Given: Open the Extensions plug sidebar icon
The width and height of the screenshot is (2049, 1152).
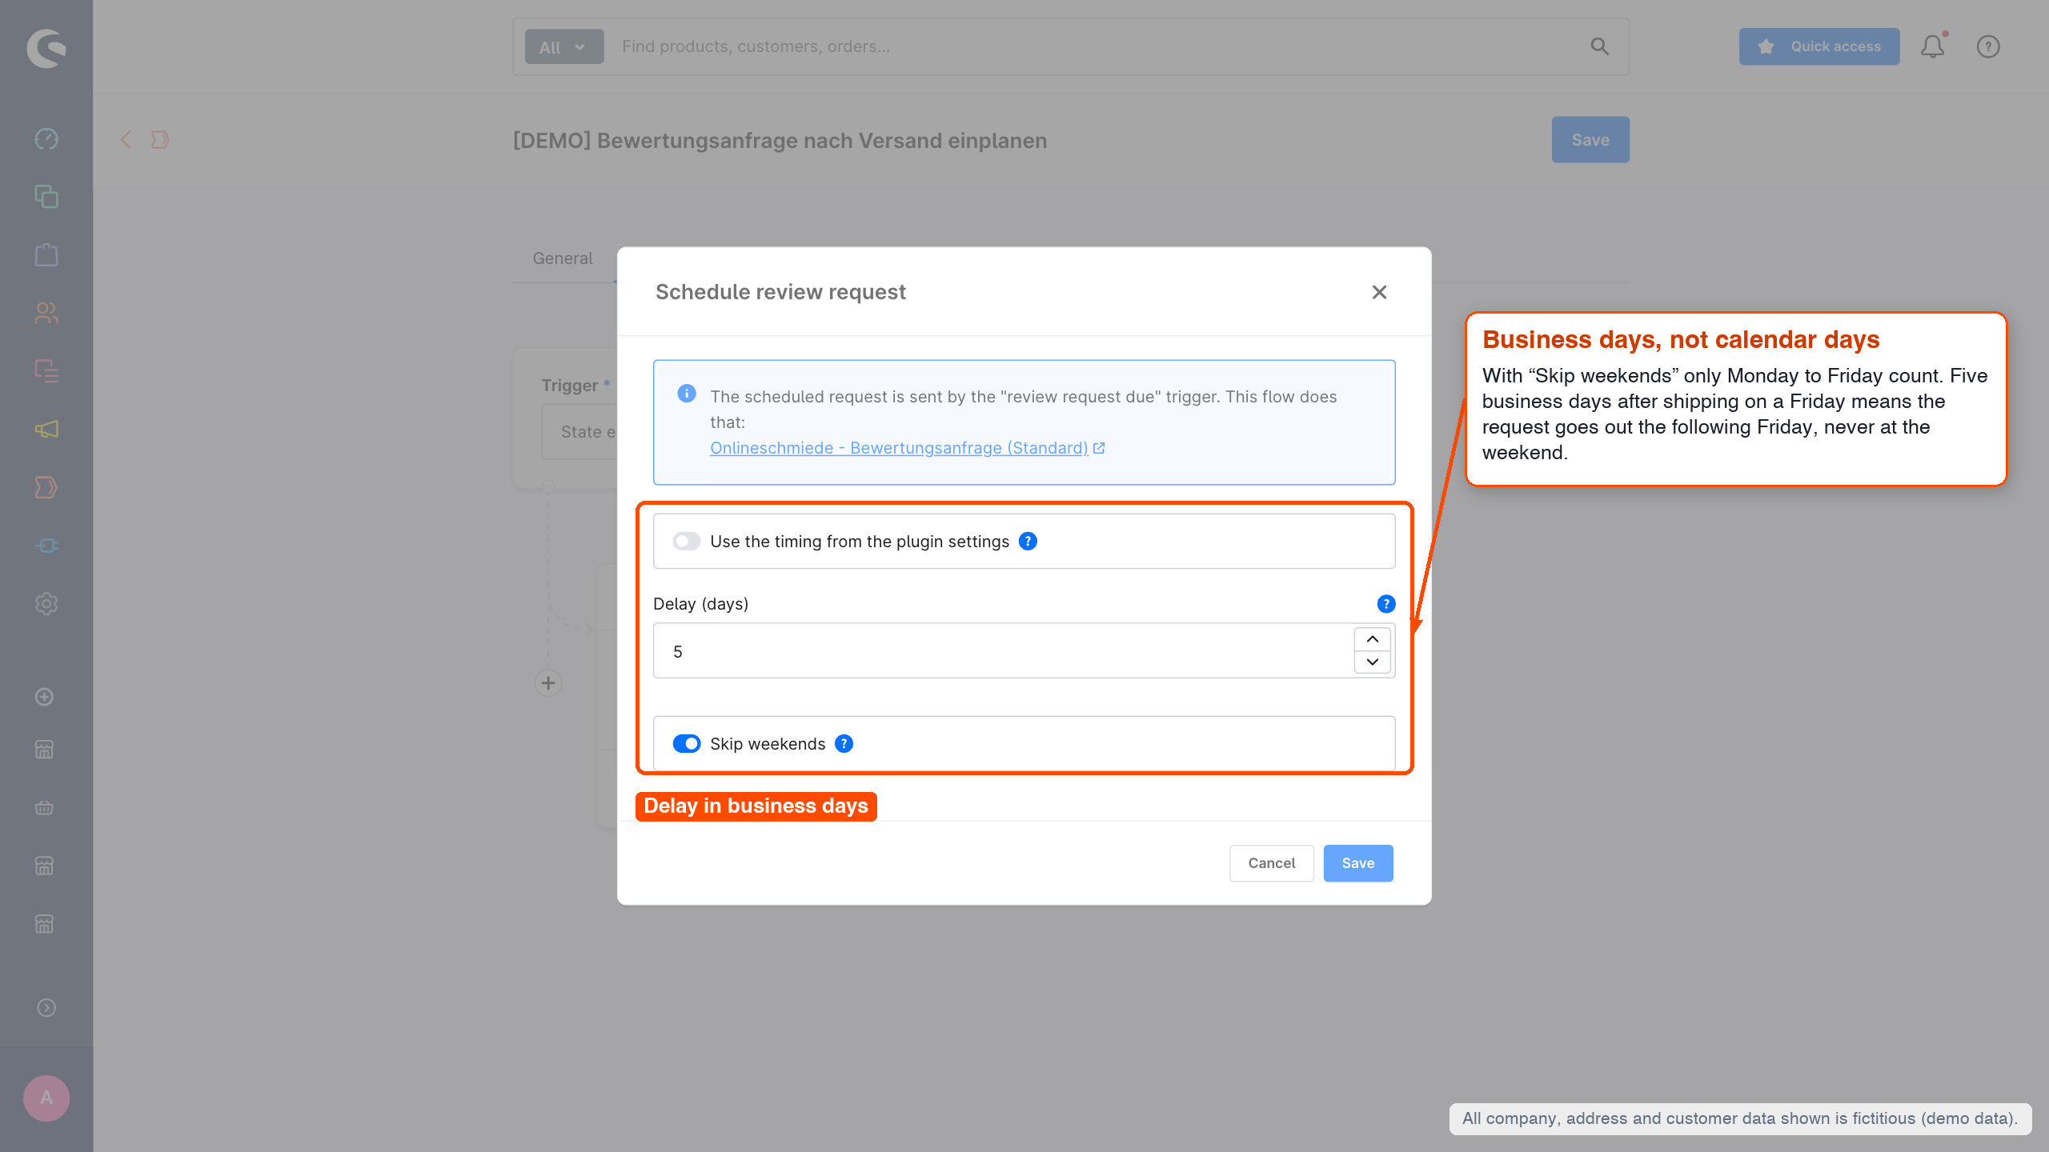Looking at the screenshot, I should click(46, 546).
